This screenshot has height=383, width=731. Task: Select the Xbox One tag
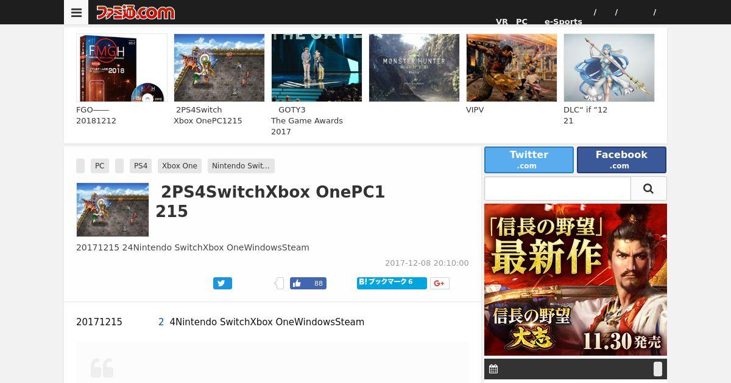pos(180,166)
